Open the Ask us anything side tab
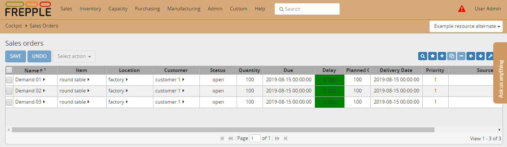 (x=500, y=73)
